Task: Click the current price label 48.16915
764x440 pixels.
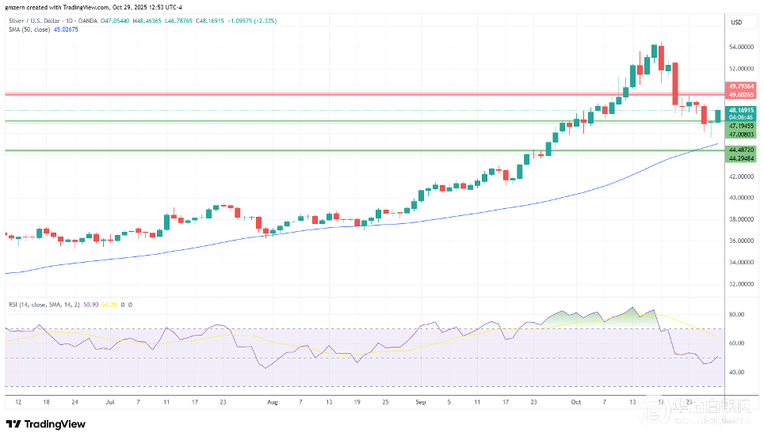Action: click(x=743, y=109)
